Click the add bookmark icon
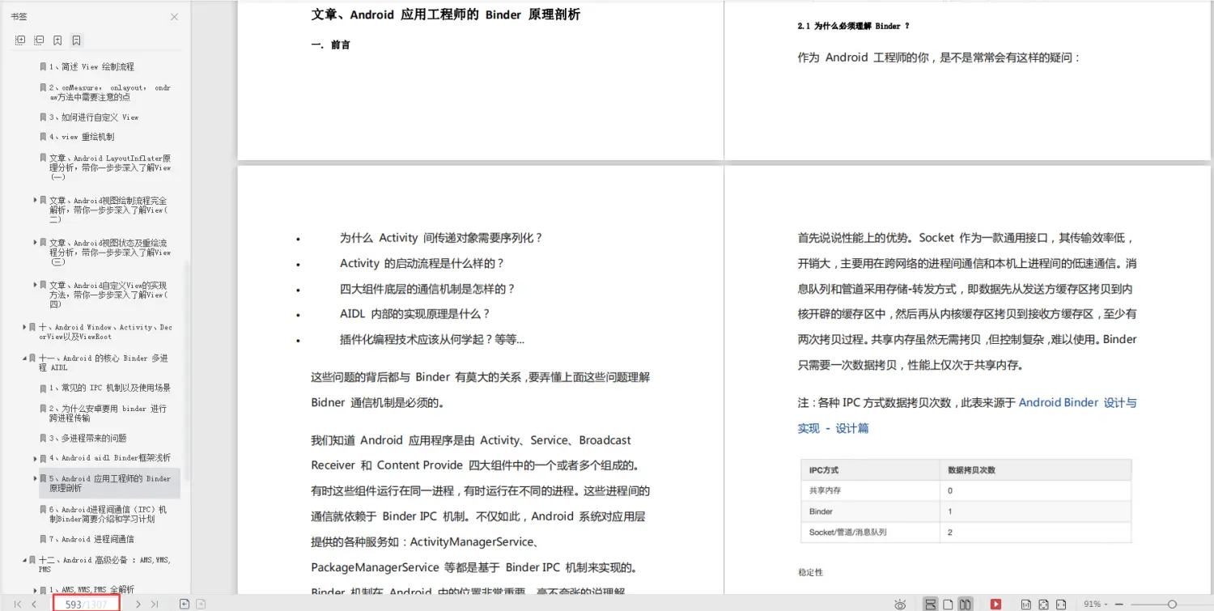The image size is (1214, 611). click(57, 40)
